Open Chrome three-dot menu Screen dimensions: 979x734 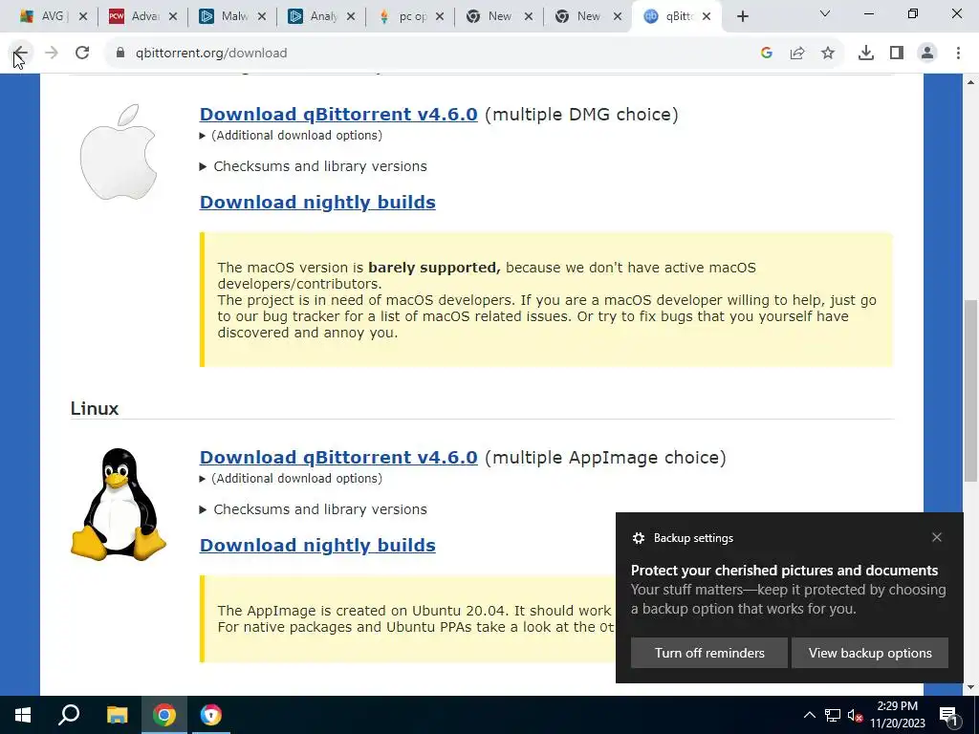click(x=958, y=54)
